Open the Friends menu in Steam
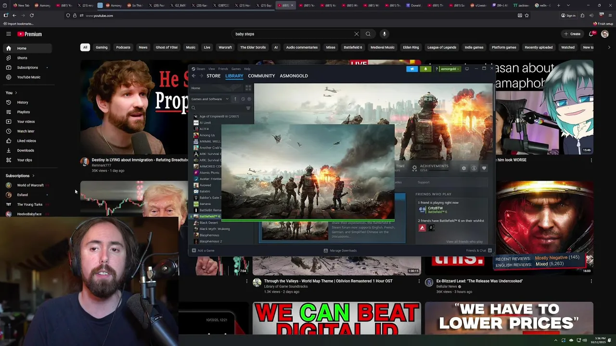This screenshot has width=616, height=346. tap(223, 69)
